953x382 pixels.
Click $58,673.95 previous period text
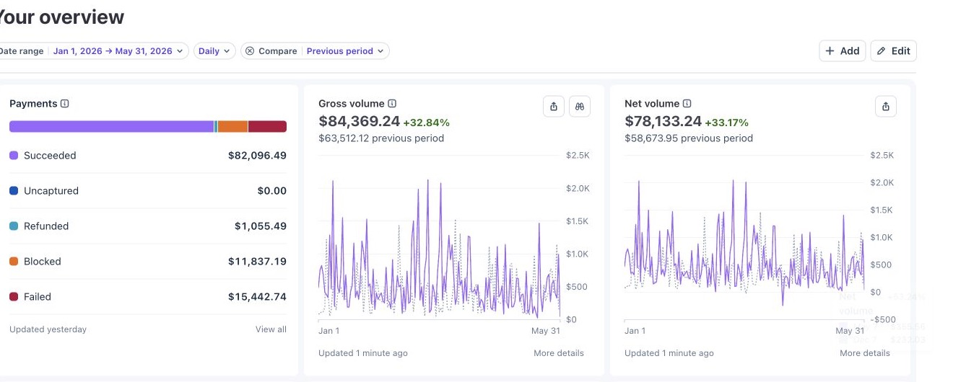point(689,138)
